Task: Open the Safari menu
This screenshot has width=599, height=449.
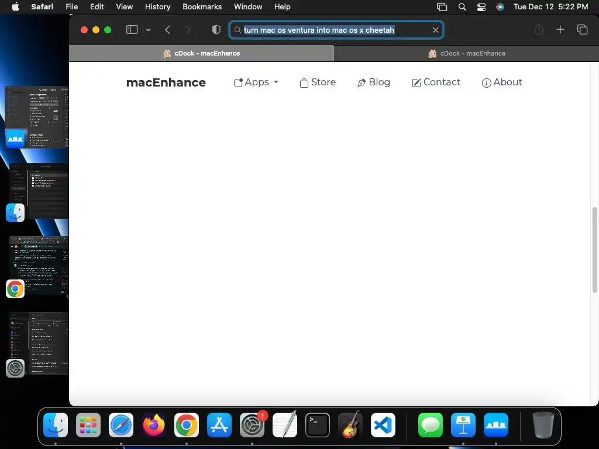Action: pos(42,7)
